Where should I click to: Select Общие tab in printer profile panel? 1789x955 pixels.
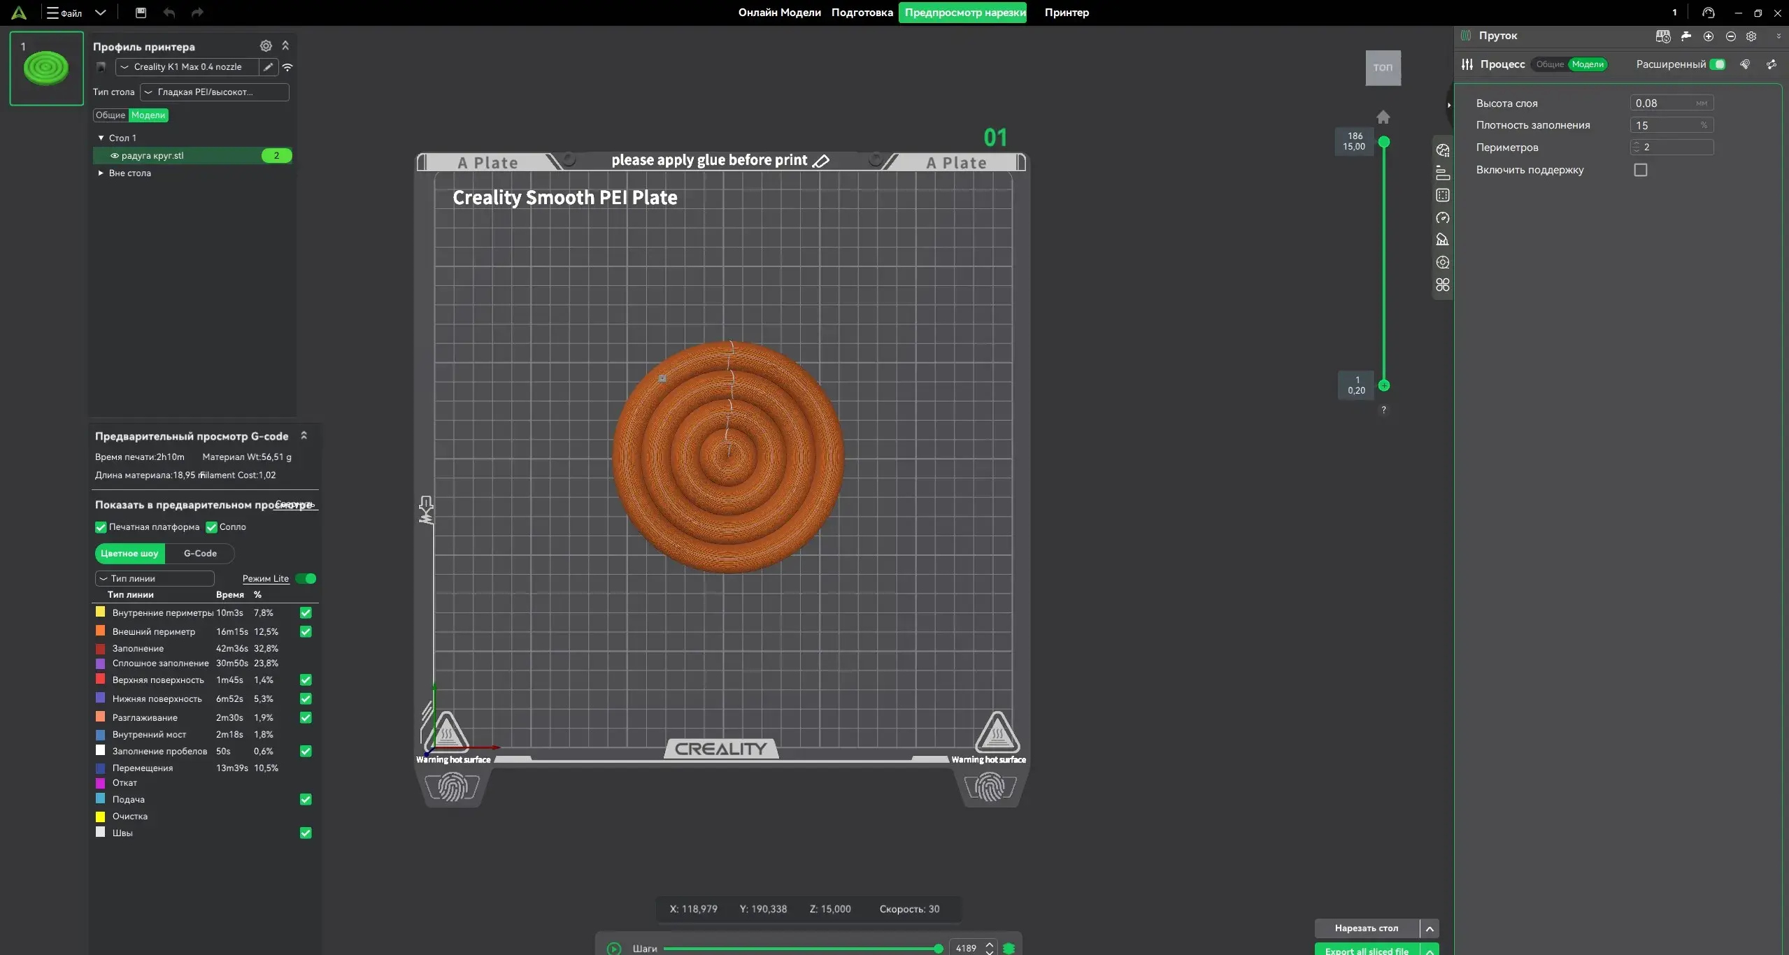click(111, 115)
